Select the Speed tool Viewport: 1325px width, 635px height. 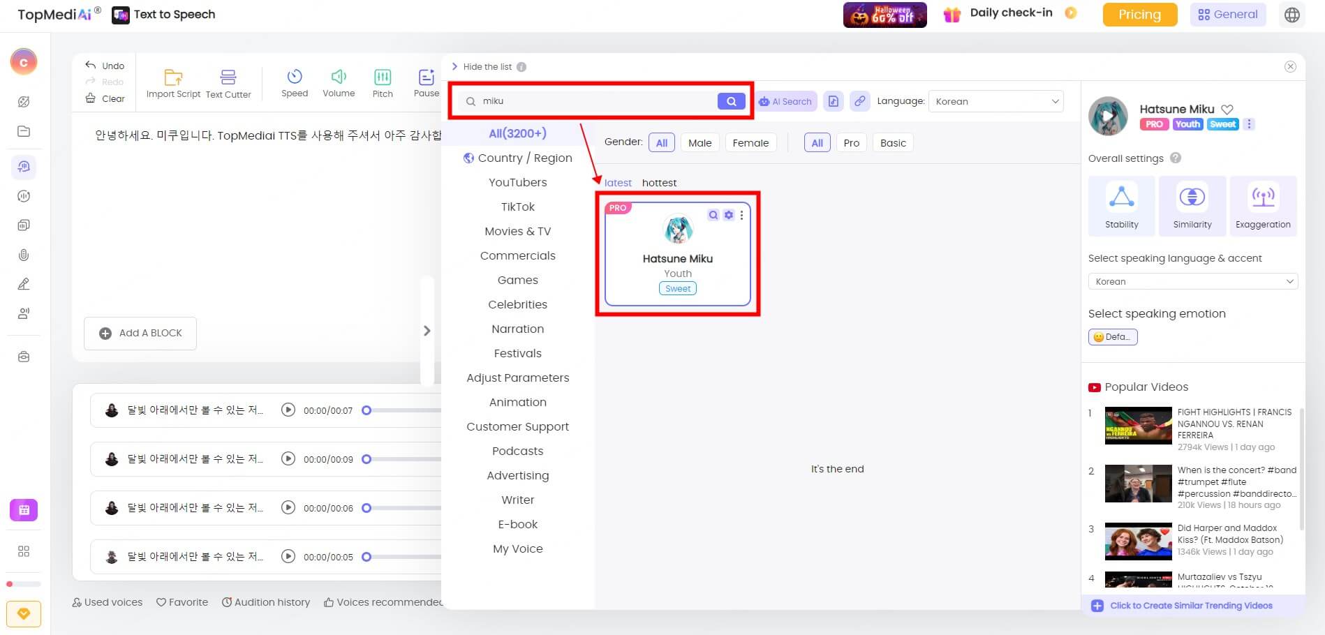[295, 84]
